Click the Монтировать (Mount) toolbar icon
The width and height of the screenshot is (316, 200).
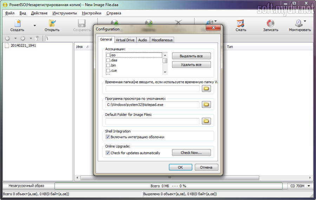(x=300, y=26)
